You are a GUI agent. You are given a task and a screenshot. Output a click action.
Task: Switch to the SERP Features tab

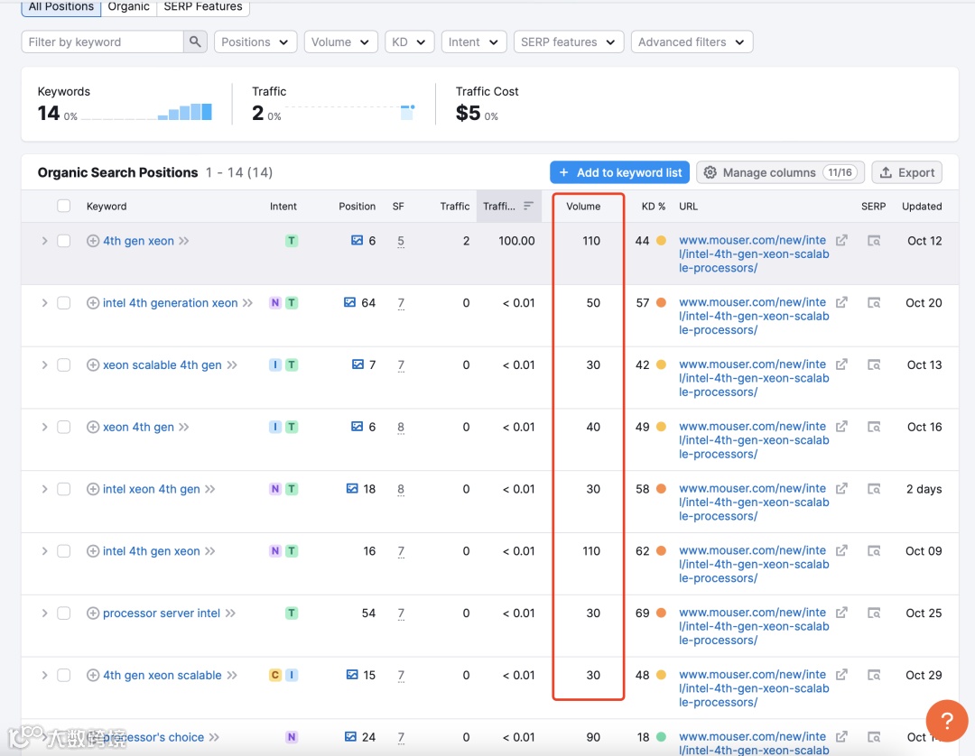pyautogui.click(x=203, y=7)
